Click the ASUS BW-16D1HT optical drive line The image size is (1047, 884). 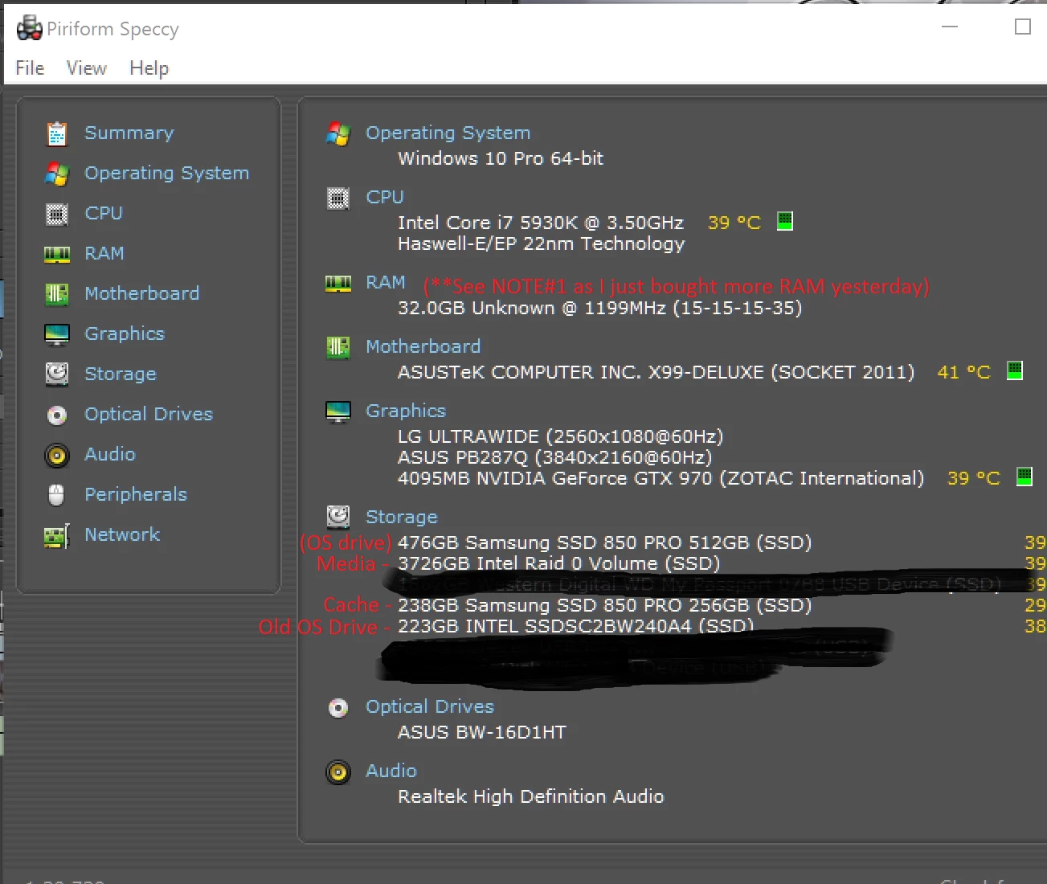(482, 733)
